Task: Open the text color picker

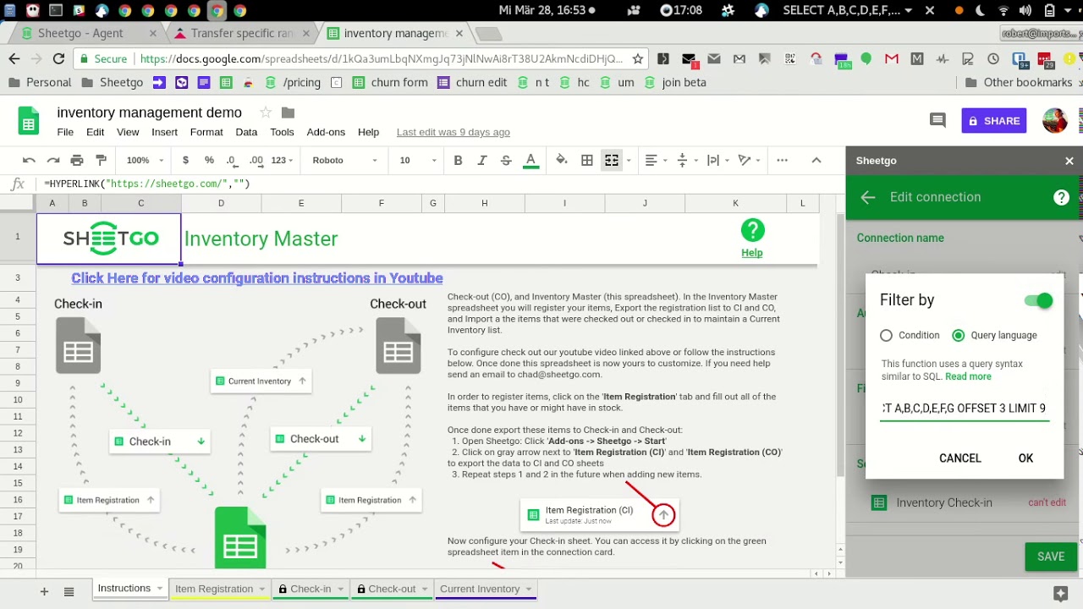Action: (531, 160)
